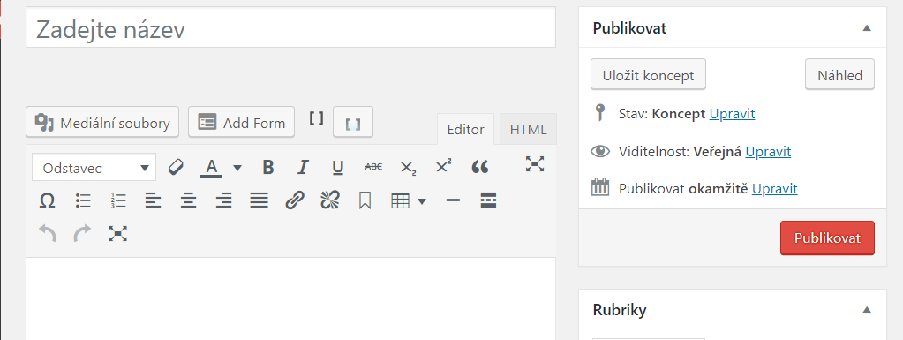Edit status via Upravit next to Koncept

tap(732, 114)
